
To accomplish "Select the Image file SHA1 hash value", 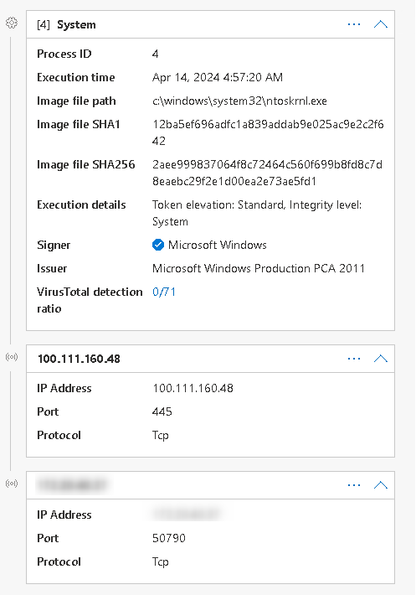I will 268,132.
